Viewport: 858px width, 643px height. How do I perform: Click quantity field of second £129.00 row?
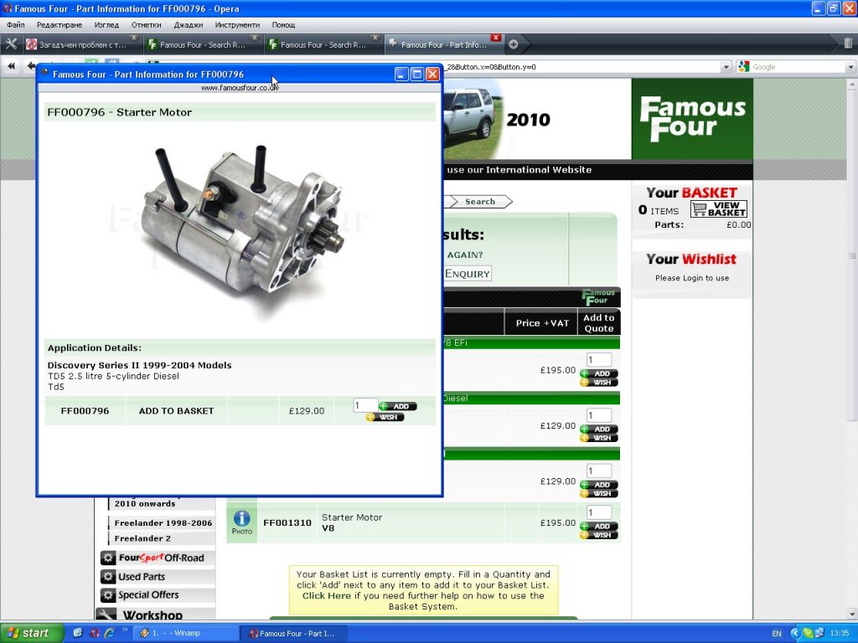click(x=598, y=471)
